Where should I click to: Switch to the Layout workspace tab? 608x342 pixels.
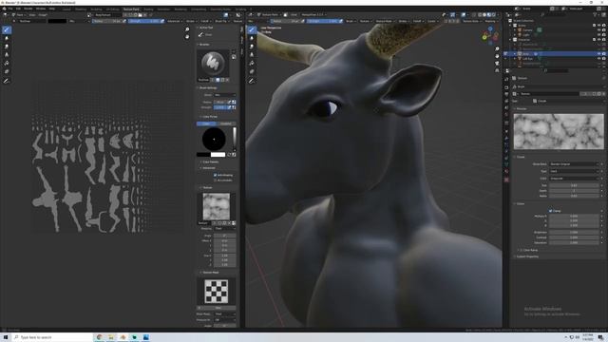click(66, 9)
